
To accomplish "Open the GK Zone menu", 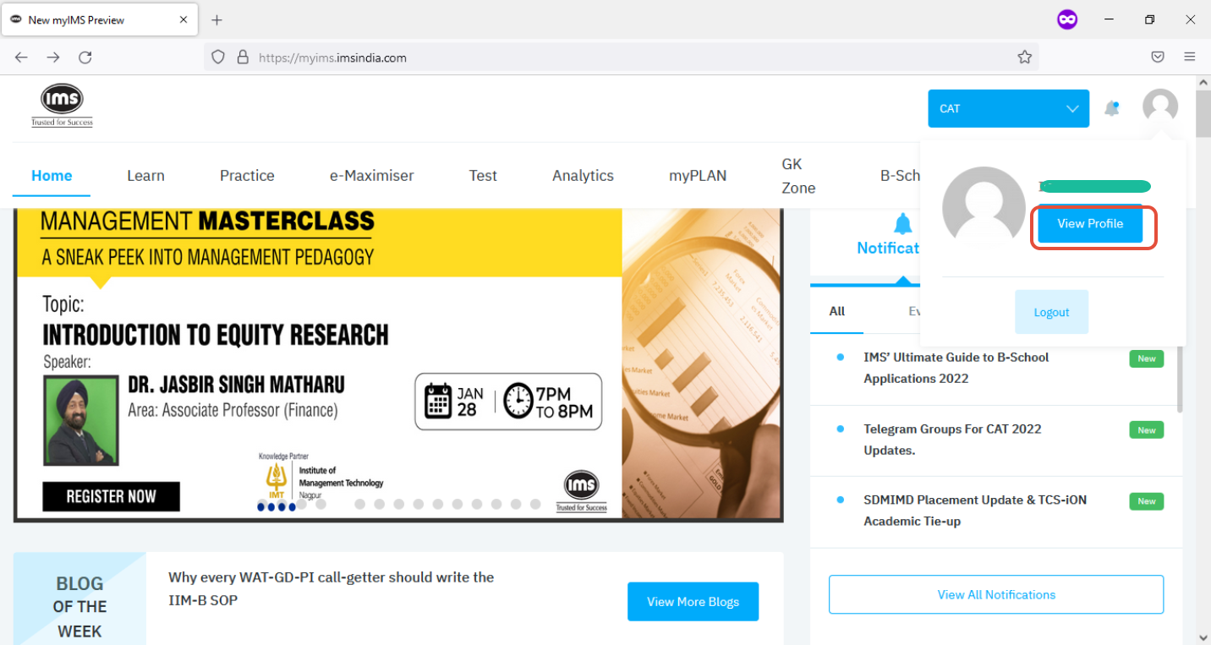I will click(798, 176).
